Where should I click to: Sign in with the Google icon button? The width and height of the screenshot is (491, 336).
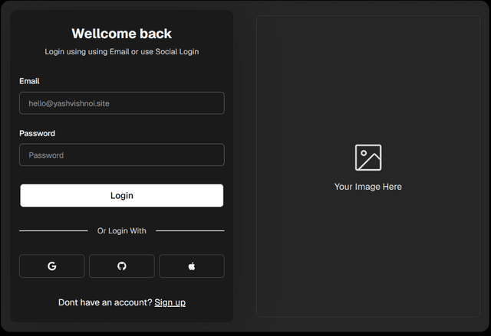click(x=52, y=266)
